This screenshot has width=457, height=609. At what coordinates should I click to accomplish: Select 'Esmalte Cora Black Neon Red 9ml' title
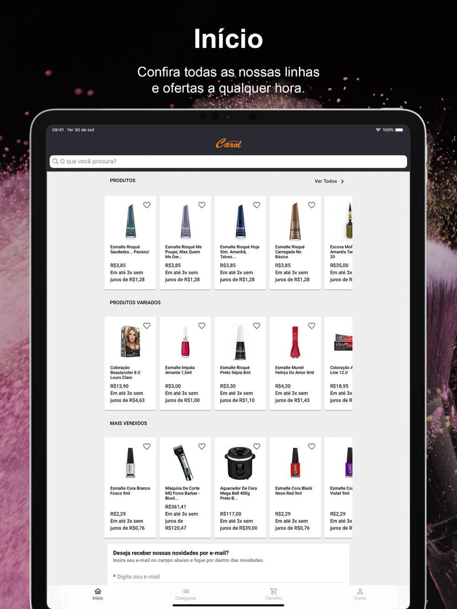tap(294, 491)
